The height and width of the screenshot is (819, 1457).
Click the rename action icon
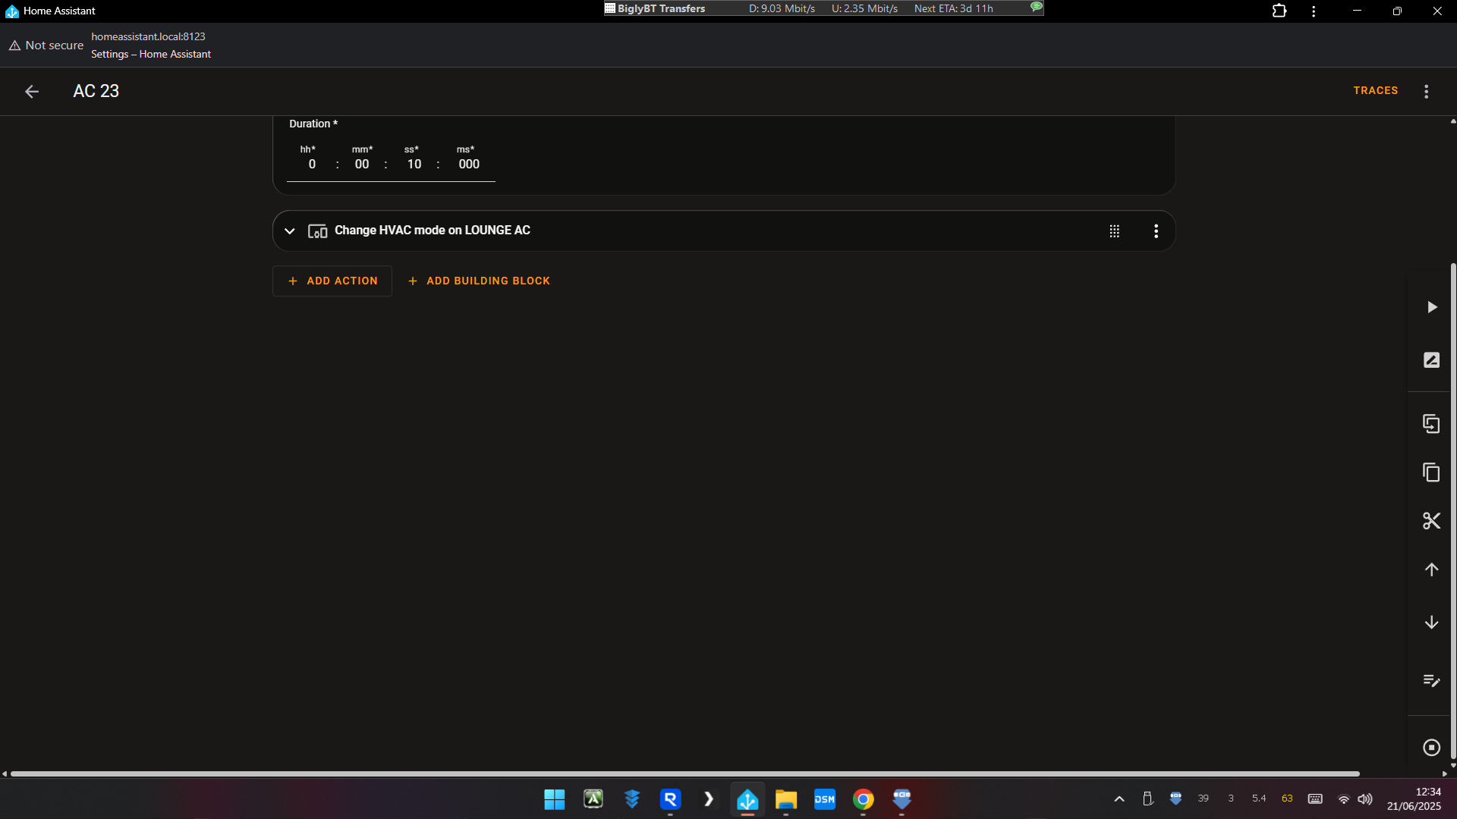(1431, 360)
